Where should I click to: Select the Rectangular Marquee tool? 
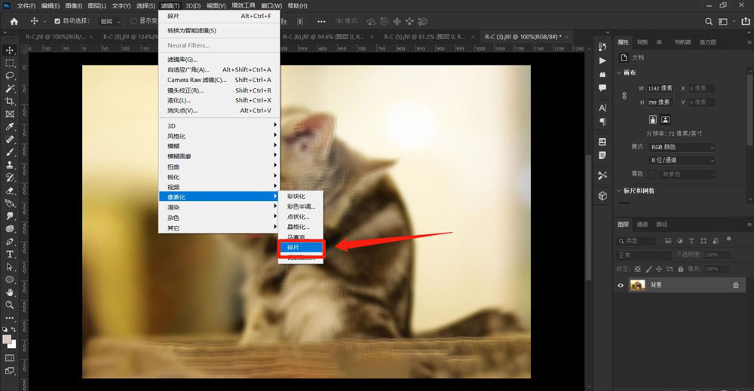[10, 63]
